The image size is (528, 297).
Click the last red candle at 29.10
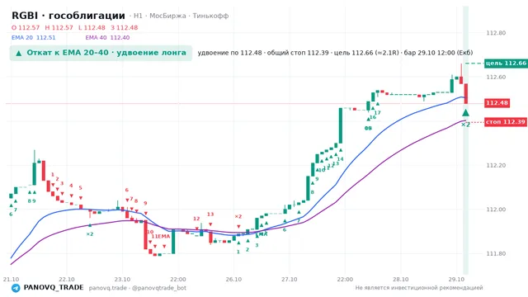tap(466, 93)
